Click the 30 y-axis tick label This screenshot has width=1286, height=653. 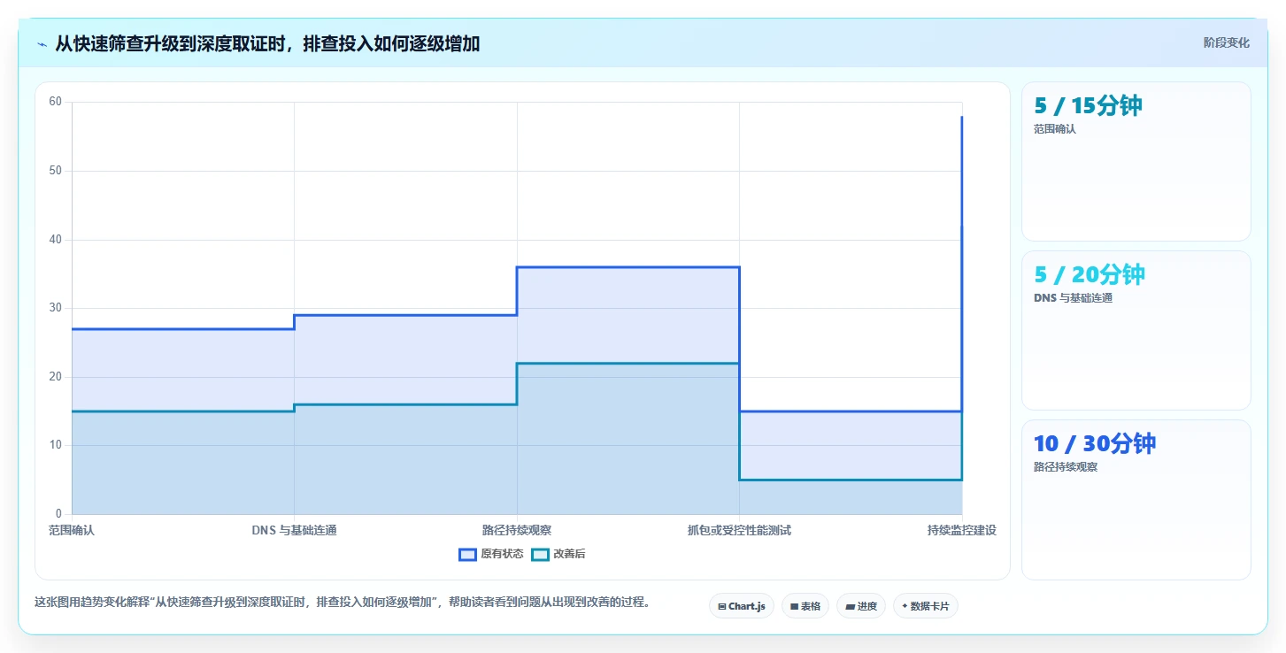[x=56, y=308]
